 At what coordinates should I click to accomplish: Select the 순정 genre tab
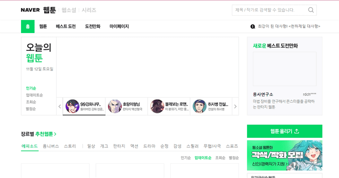(164, 146)
